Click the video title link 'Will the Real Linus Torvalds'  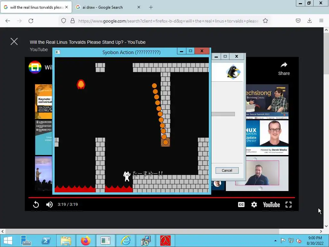(x=87, y=42)
